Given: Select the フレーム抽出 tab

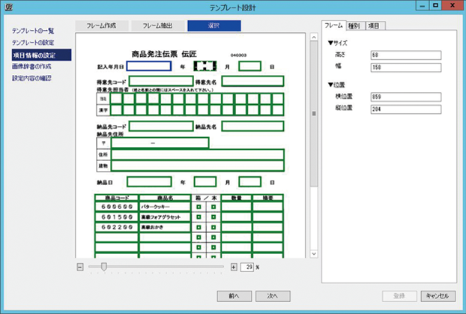Looking at the screenshot, I should click(156, 25).
